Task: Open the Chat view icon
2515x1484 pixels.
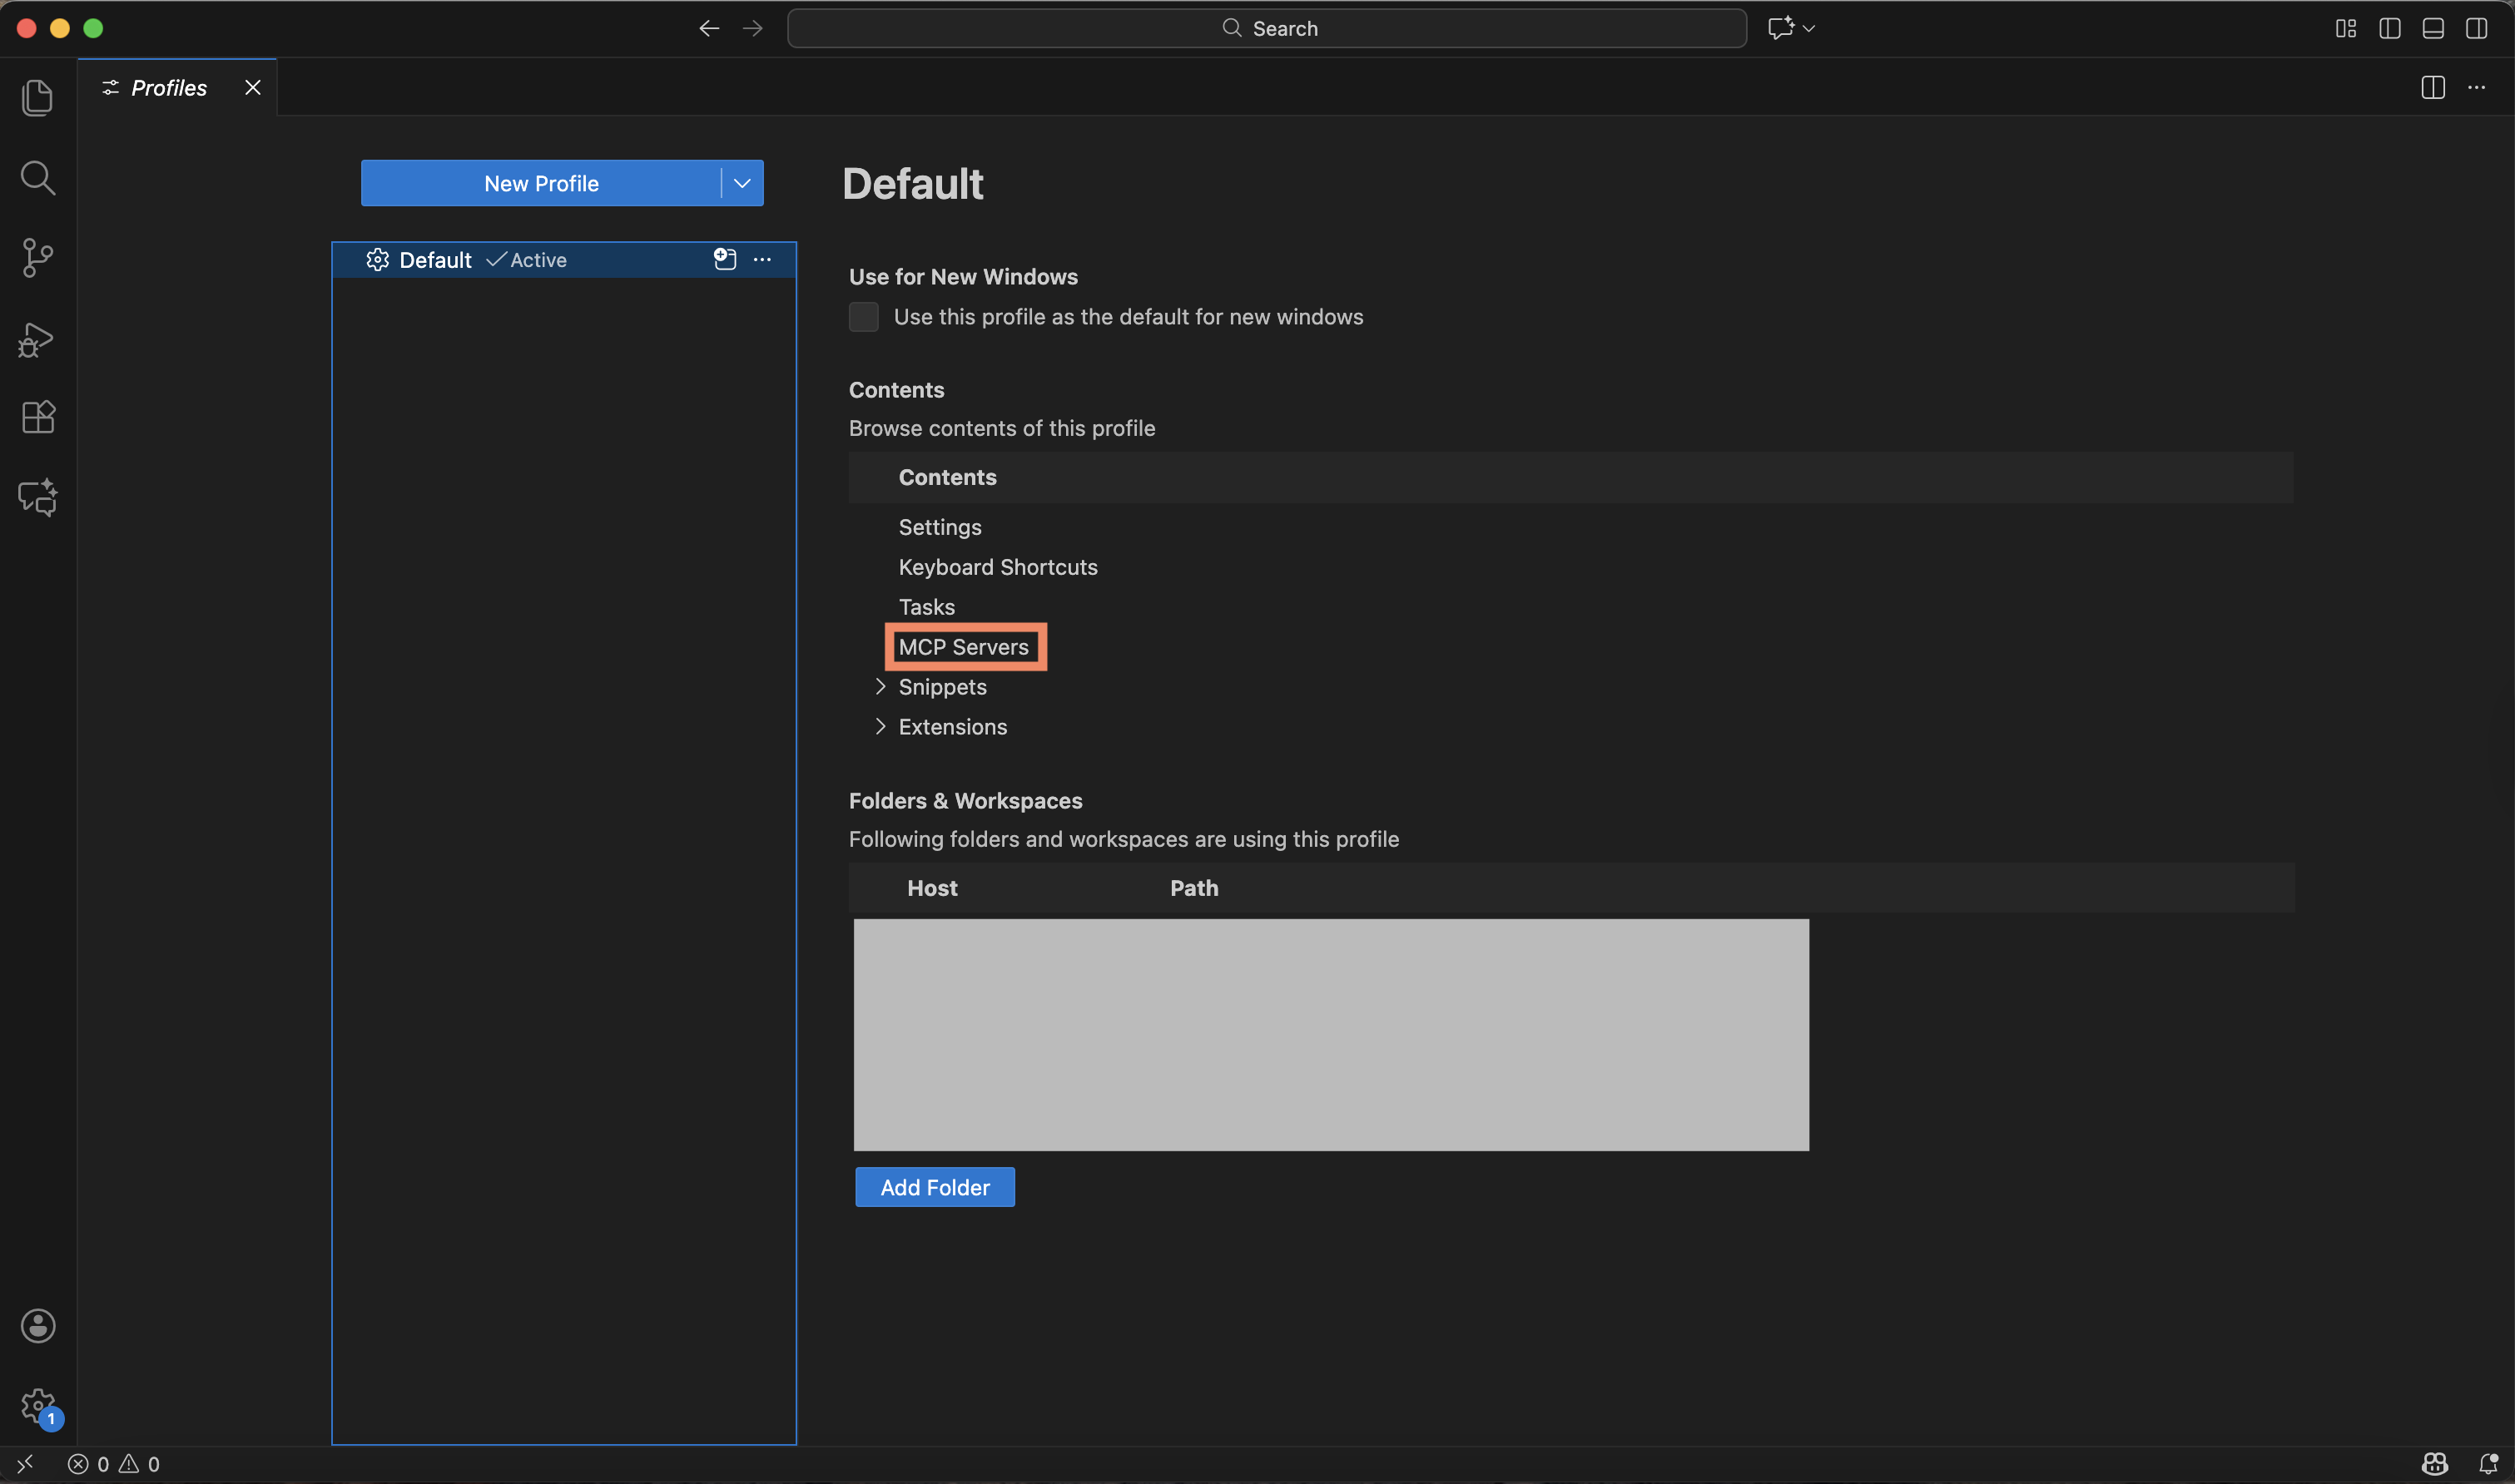Action: (x=38, y=497)
